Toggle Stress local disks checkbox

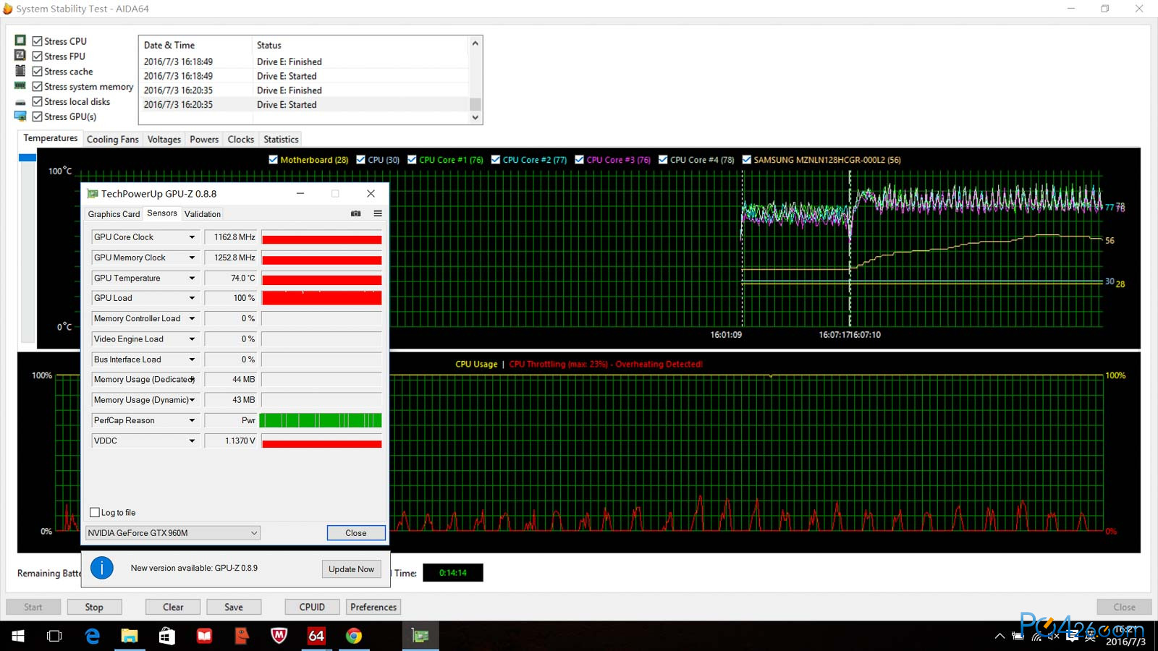[37, 101]
